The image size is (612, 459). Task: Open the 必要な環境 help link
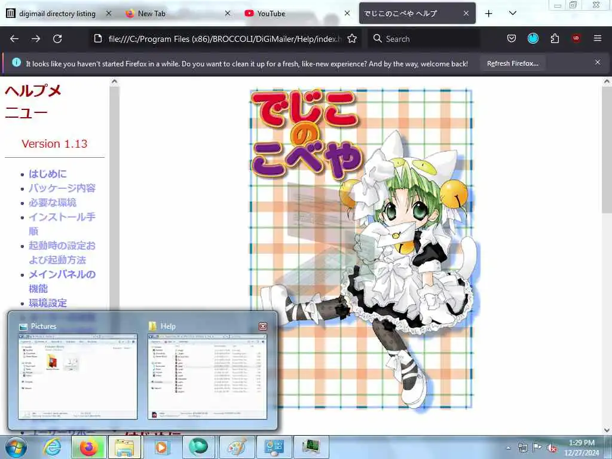(53, 203)
